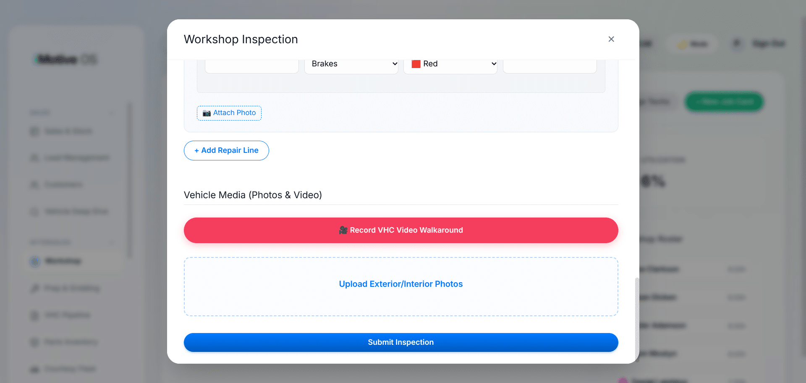The image size is (806, 383).
Task: Upload Exterior/Interior Photos
Action: [x=401, y=286]
